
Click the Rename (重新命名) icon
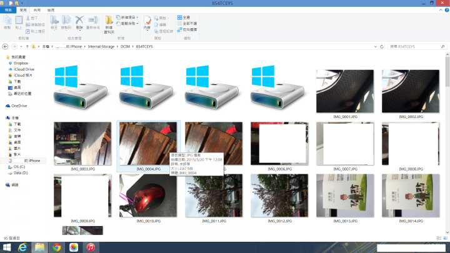point(93,20)
